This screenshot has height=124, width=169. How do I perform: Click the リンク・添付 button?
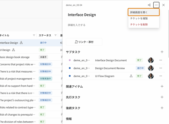click(x=84, y=42)
